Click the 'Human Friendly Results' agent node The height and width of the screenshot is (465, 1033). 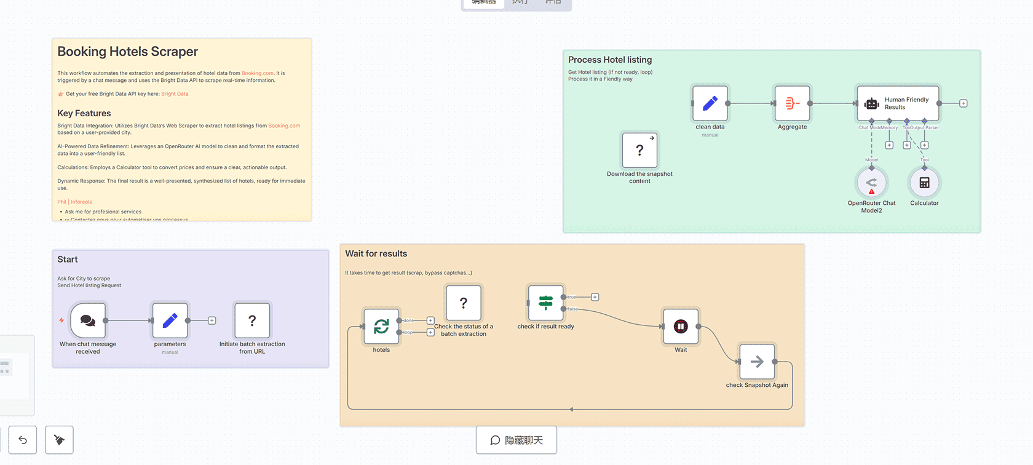point(898,103)
